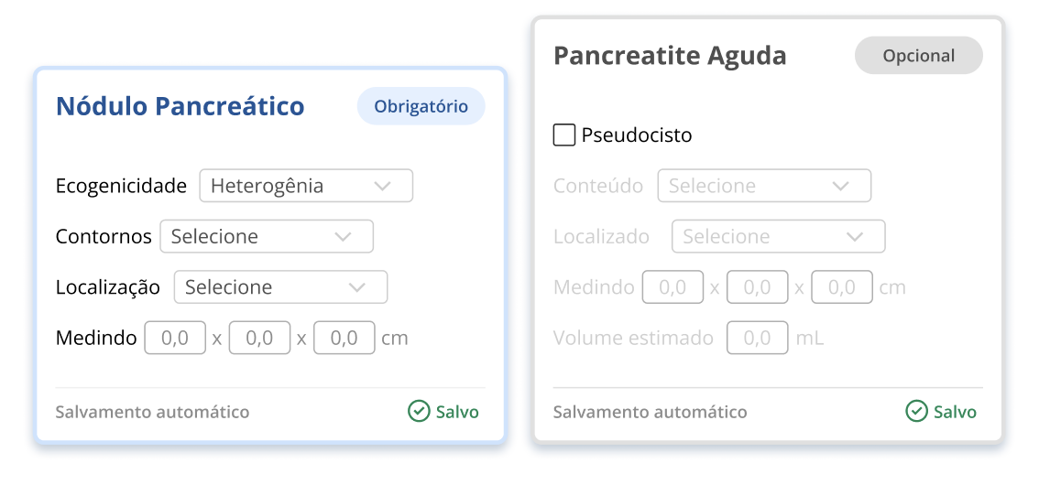Expand the Conteúdo dropdown
1050x485 pixels.
click(764, 186)
